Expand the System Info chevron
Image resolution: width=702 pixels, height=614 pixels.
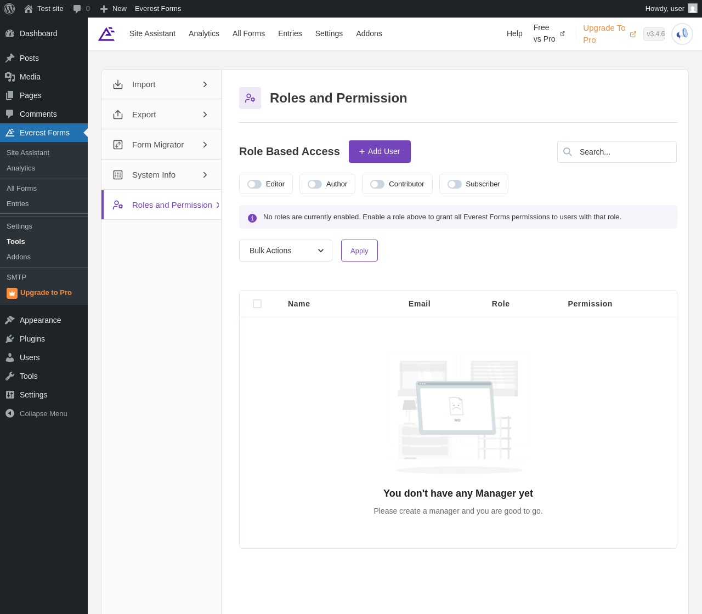click(205, 175)
